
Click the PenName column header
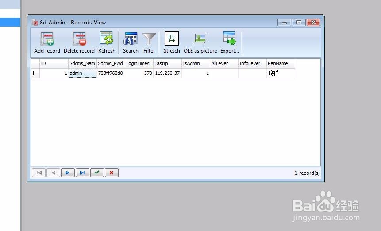[281, 63]
